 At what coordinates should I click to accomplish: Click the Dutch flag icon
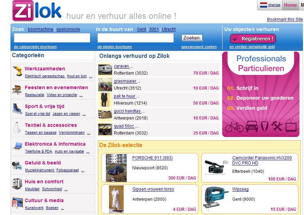pos(264,5)
